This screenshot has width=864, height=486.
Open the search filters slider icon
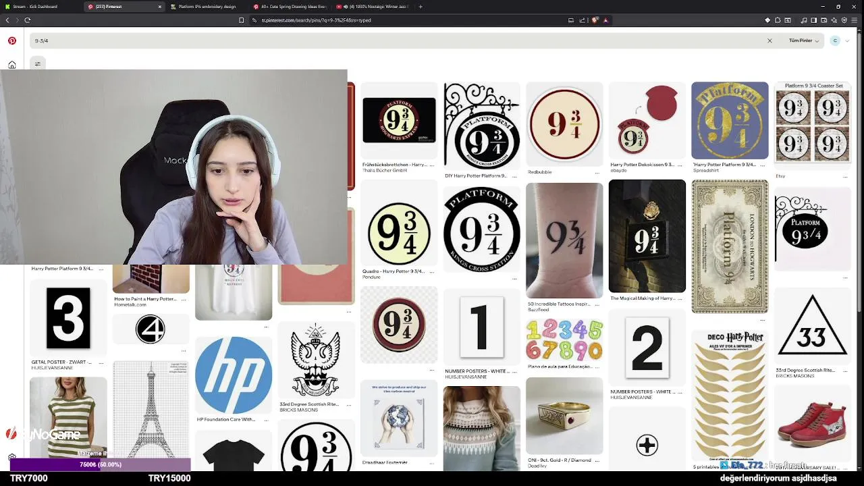(37, 63)
